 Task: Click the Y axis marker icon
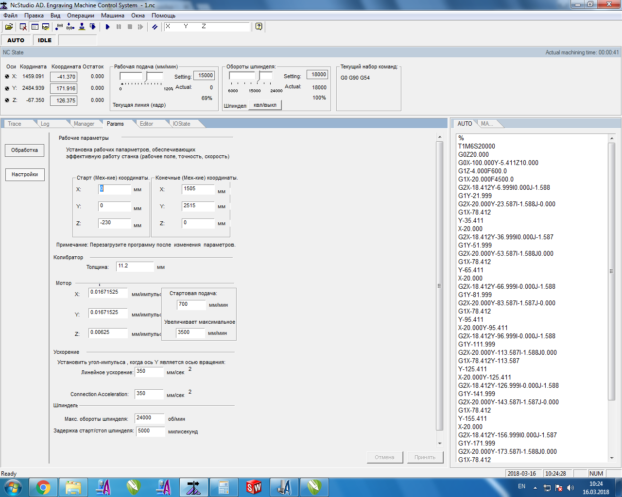[7, 88]
